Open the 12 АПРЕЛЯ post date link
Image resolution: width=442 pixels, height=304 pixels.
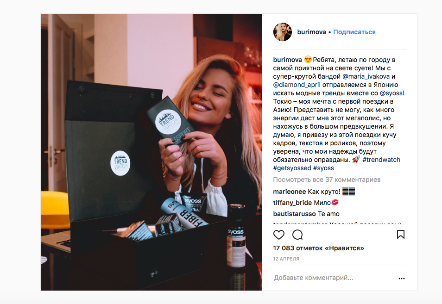(x=286, y=259)
